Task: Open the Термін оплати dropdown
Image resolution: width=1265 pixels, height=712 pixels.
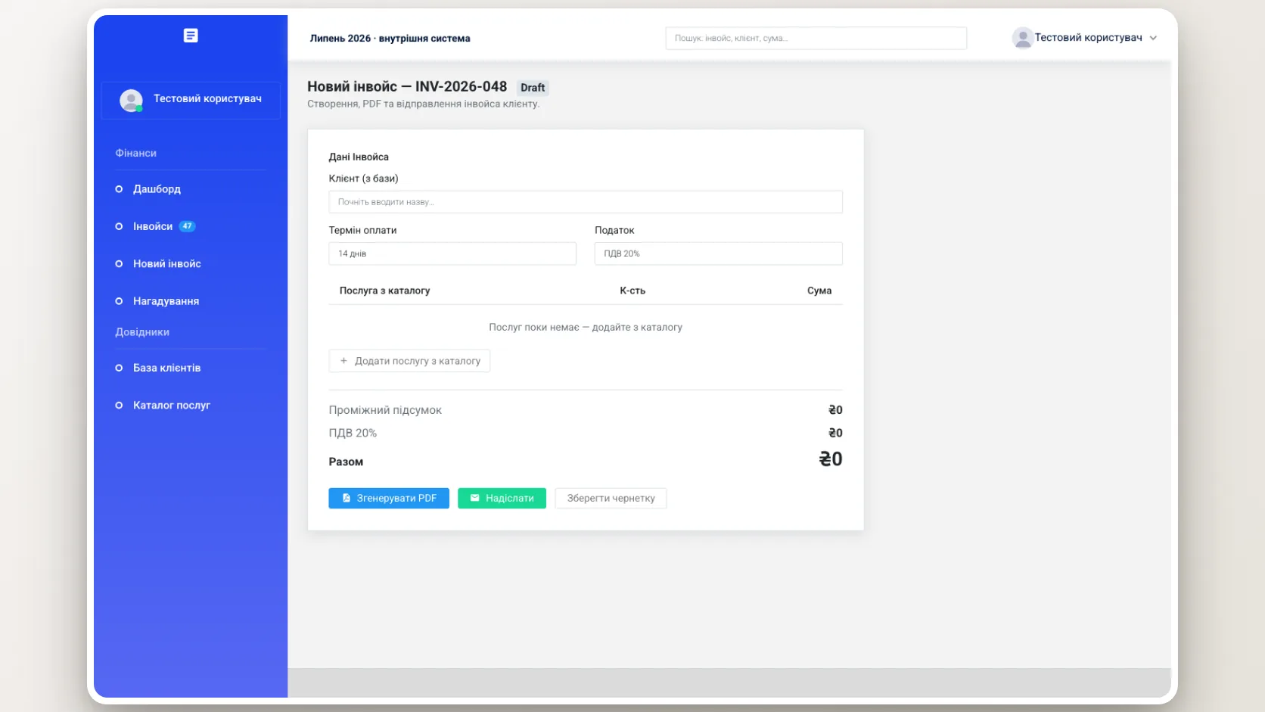Action: coord(452,253)
